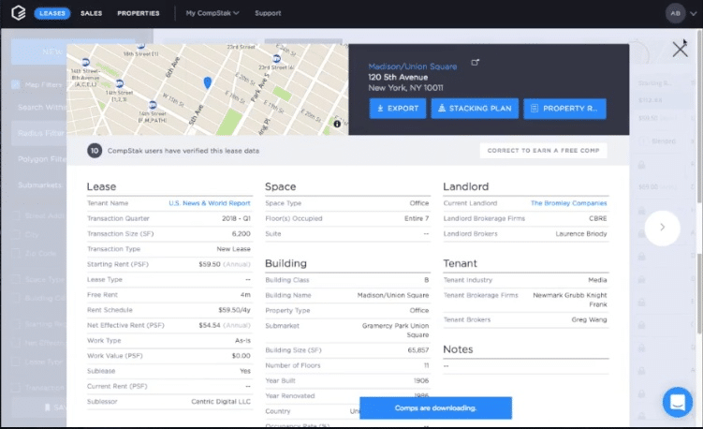
Task: Click the Transaction Quarter value 2018 - Q1
Action: 236,218
